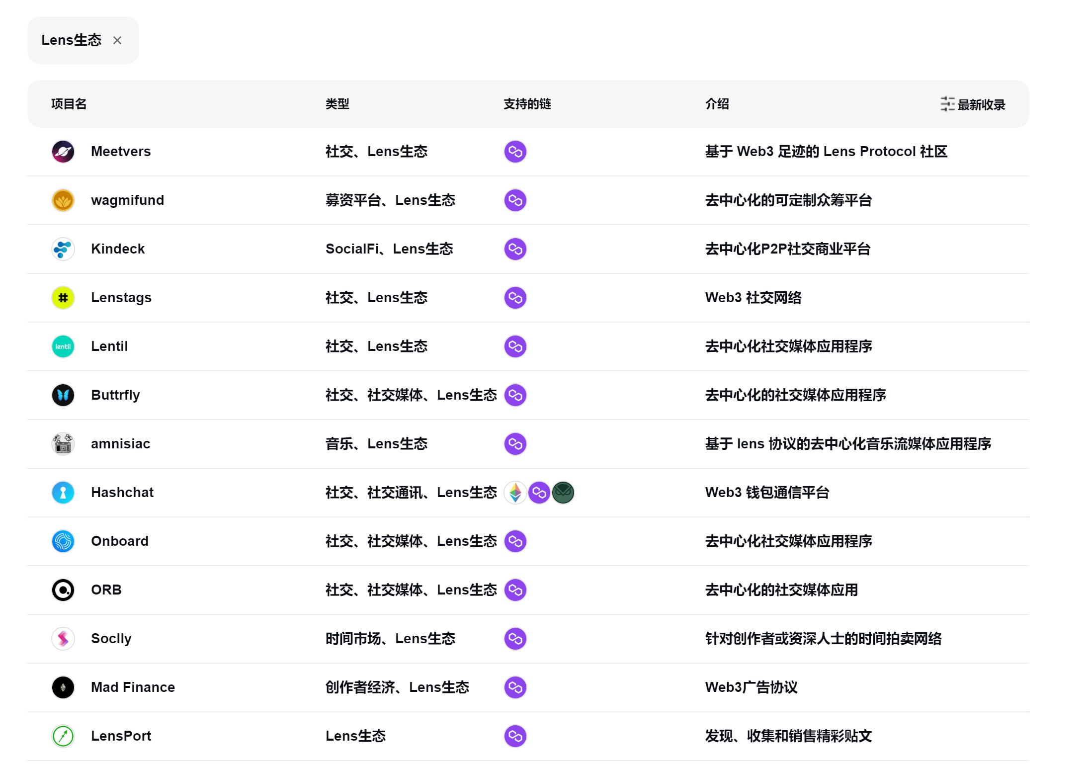Click Hashchat's dark green chain icon
Screen dimensions: 1090x764
coord(563,493)
